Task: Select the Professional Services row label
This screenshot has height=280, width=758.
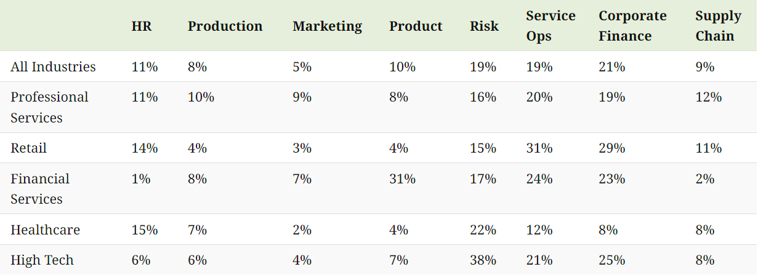Action: [49, 107]
